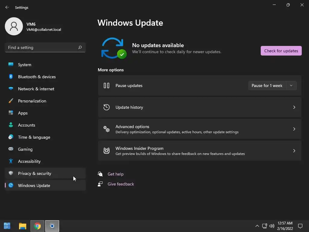The image size is (309, 232).
Task: Navigate to Apps settings
Action: click(x=45, y=113)
